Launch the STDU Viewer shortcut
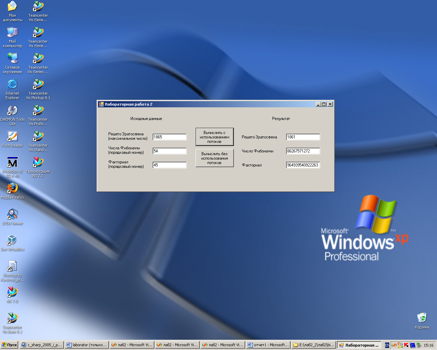Viewport: 437px width, 350px height. [x=12, y=217]
